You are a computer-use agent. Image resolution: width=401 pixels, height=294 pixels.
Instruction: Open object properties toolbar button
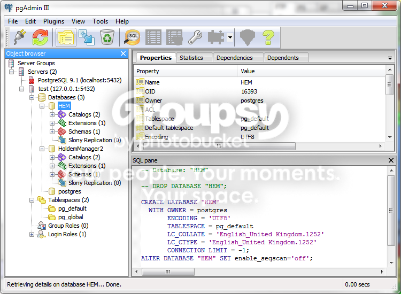coord(66,37)
